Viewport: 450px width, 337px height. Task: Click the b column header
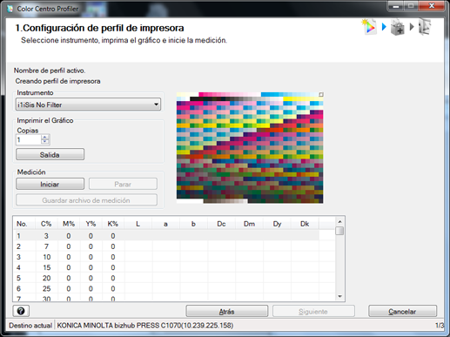tap(193, 224)
